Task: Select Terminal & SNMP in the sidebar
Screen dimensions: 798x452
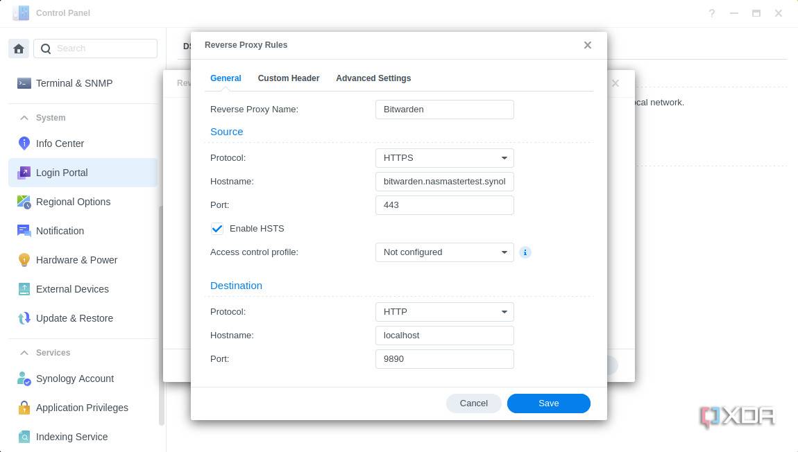Action: [x=74, y=83]
